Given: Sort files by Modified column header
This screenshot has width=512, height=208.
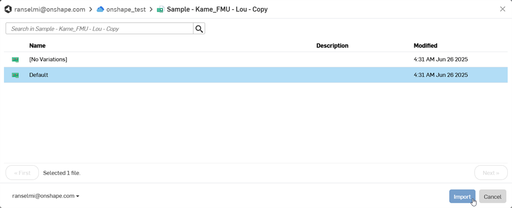Looking at the screenshot, I should pyautogui.click(x=425, y=46).
